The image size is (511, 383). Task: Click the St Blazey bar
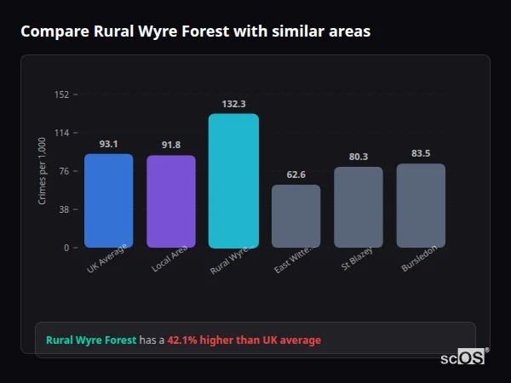point(359,207)
